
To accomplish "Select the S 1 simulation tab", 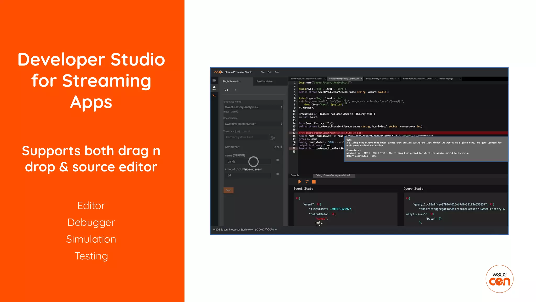I will click(226, 90).
